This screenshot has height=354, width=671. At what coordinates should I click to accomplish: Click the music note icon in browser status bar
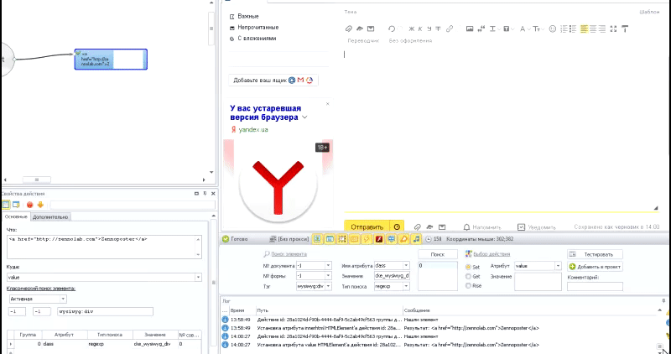[x=417, y=239]
